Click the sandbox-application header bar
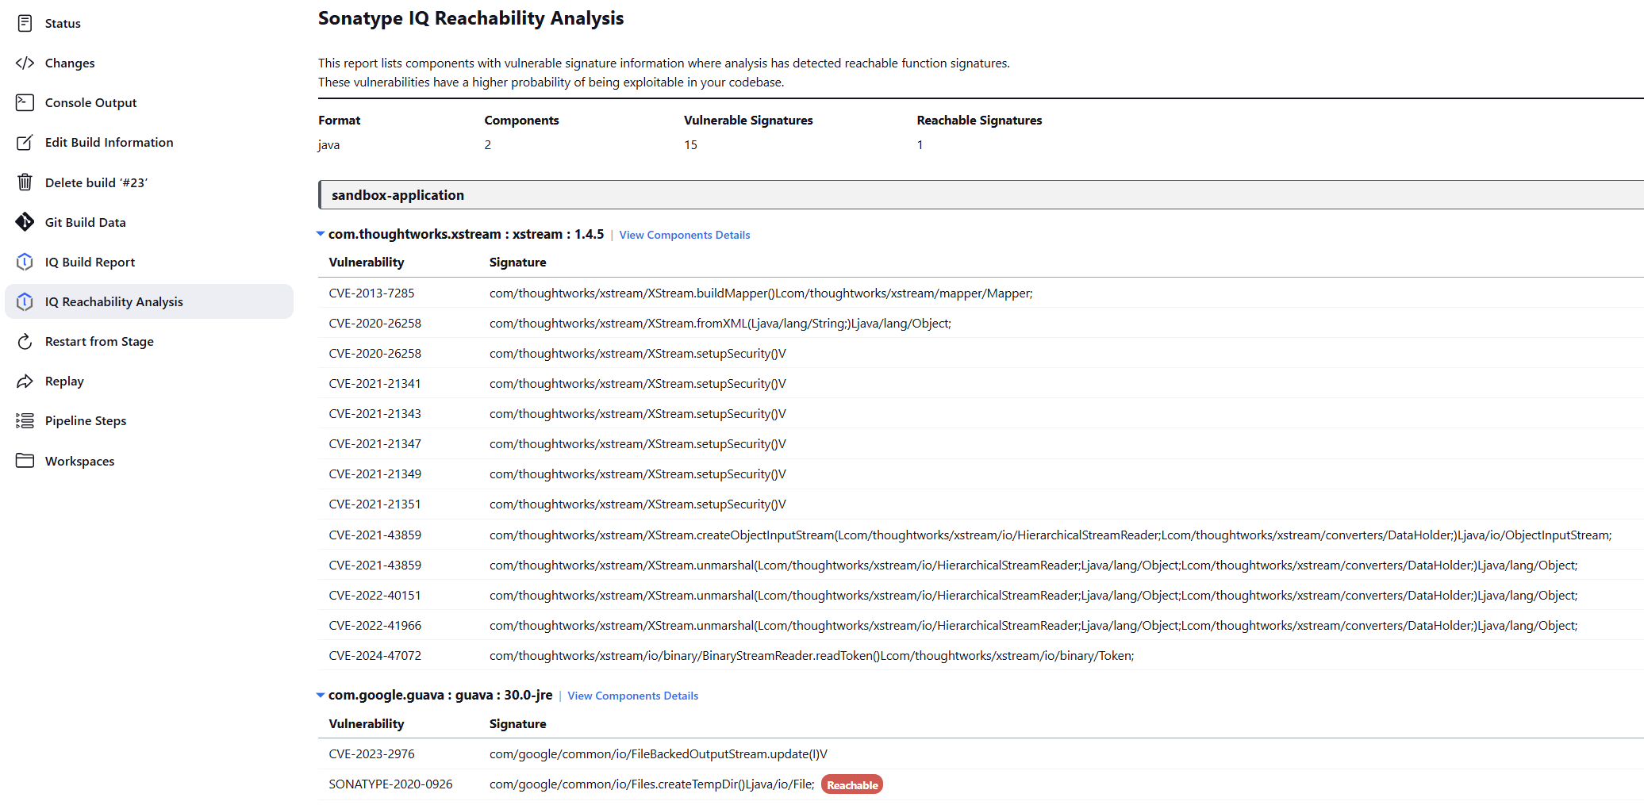Image resolution: width=1644 pixels, height=809 pixels. point(981,195)
